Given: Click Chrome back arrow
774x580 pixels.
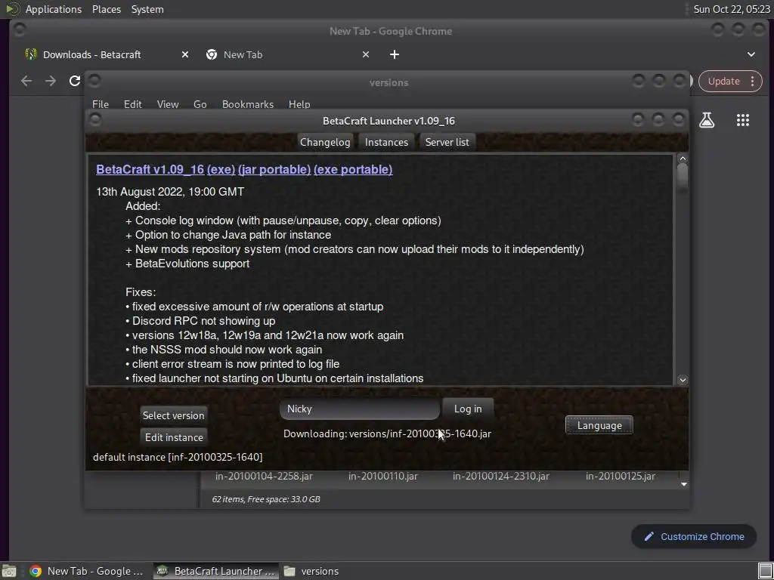Looking at the screenshot, I should (x=26, y=81).
